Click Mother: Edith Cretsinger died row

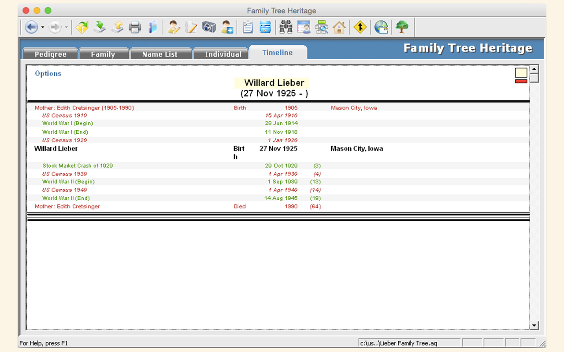coord(278,206)
